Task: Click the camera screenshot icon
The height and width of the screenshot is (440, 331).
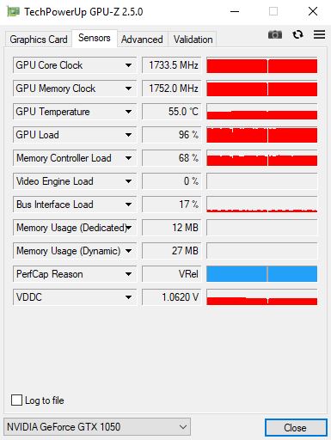Action: coord(274,34)
